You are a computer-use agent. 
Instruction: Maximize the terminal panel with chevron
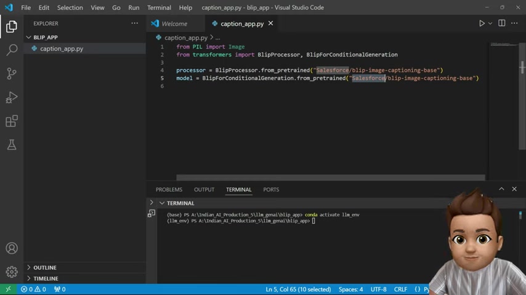click(501, 189)
